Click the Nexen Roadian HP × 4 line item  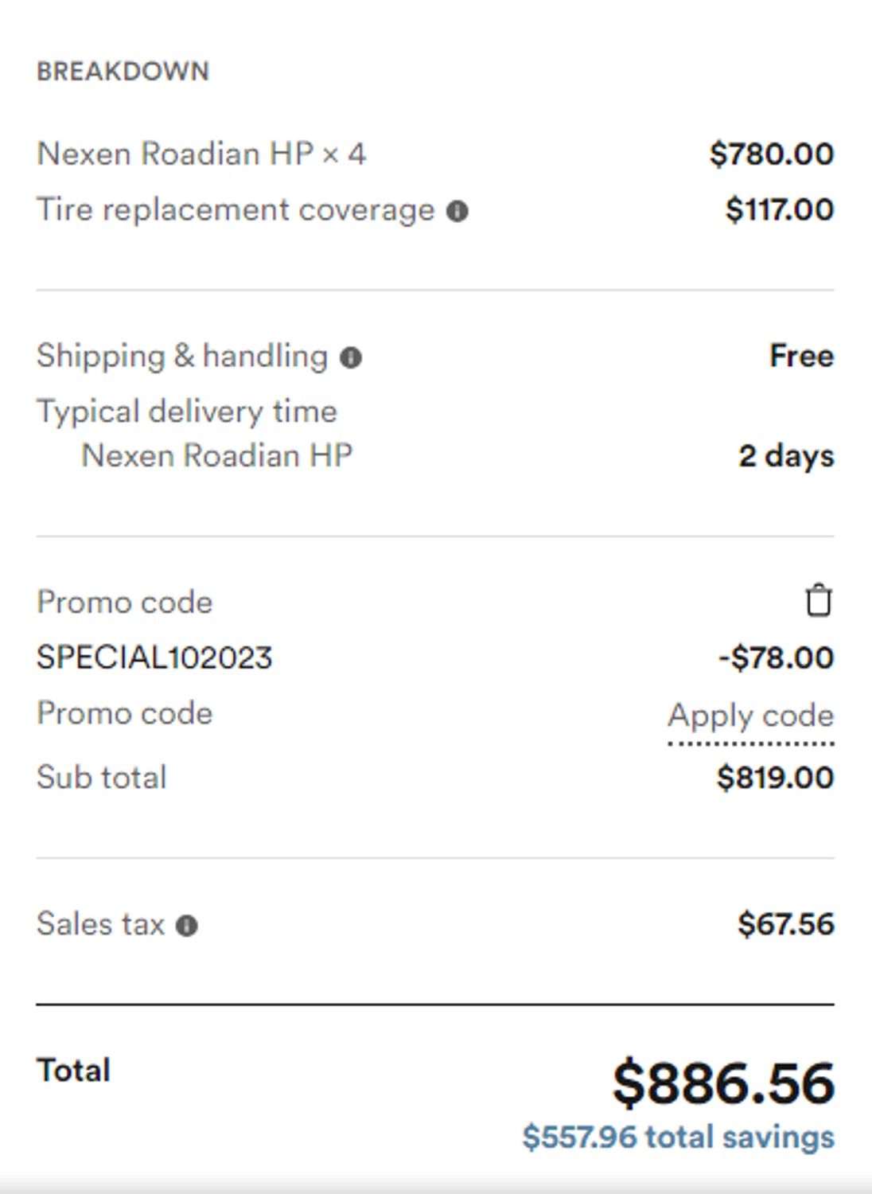(201, 154)
